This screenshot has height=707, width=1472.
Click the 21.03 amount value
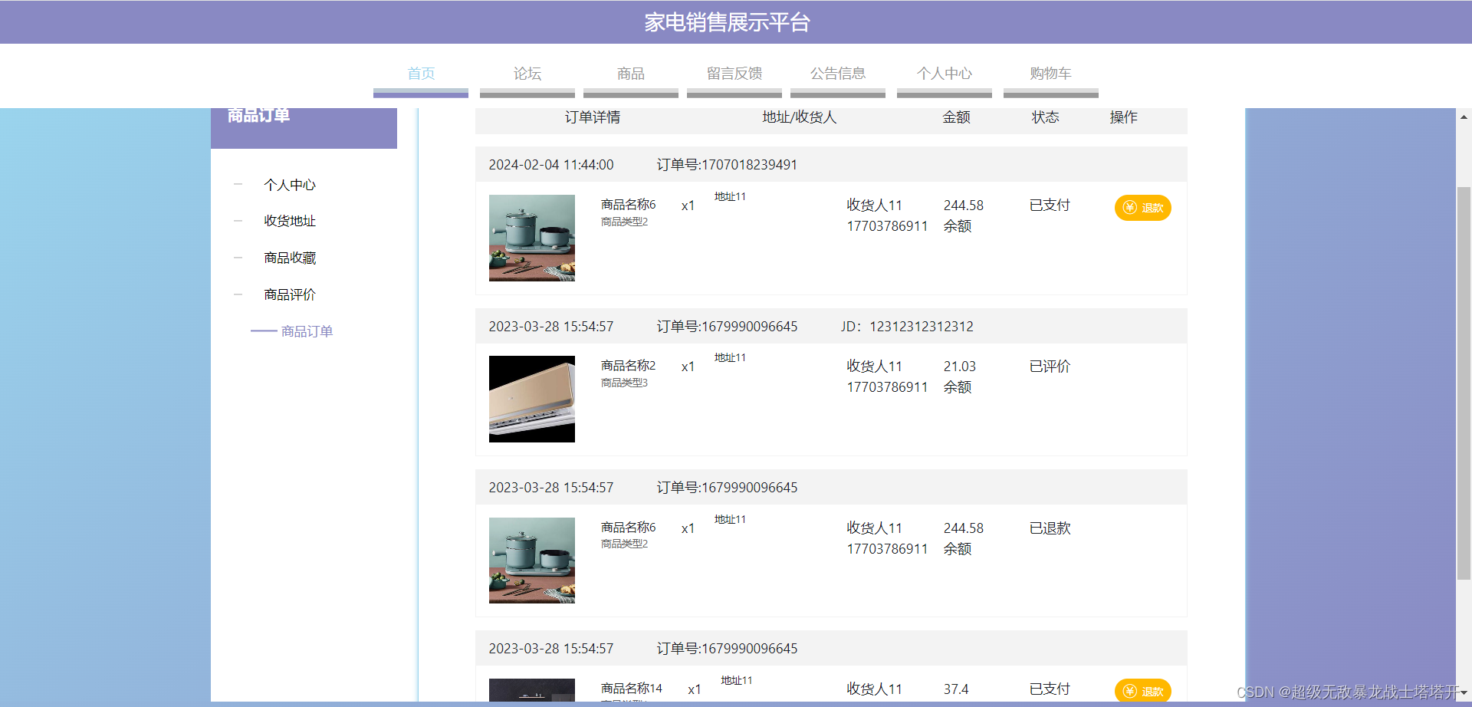960,367
